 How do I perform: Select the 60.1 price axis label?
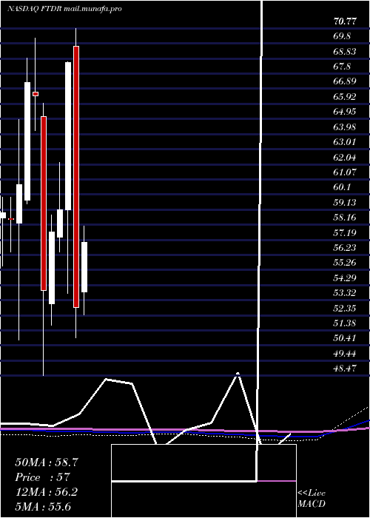pyautogui.click(x=342, y=187)
